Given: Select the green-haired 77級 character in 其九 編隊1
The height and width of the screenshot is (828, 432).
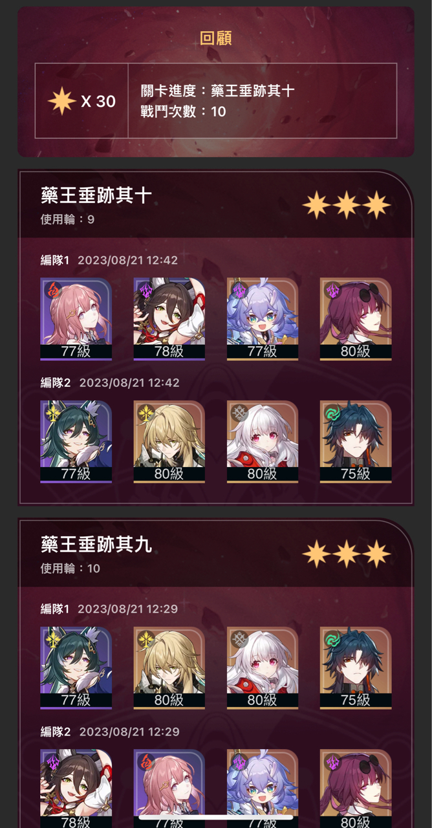Looking at the screenshot, I should coord(76,668).
